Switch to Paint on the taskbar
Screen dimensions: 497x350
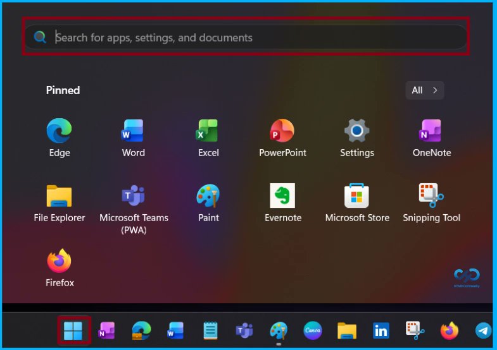(x=279, y=330)
